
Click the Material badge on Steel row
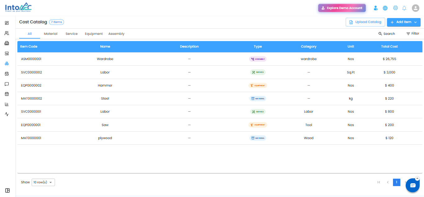pyautogui.click(x=258, y=99)
